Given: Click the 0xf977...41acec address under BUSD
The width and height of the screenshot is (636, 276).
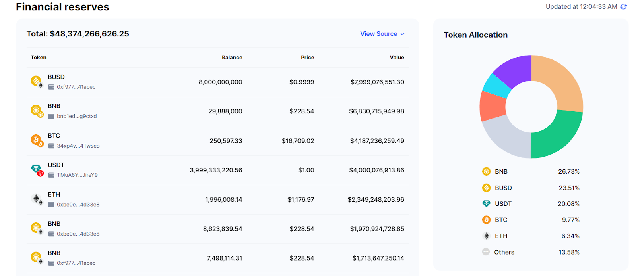Looking at the screenshot, I should point(76,87).
